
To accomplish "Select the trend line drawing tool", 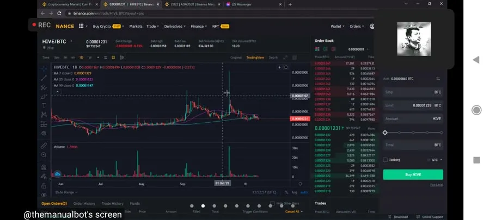I will tap(44, 78).
